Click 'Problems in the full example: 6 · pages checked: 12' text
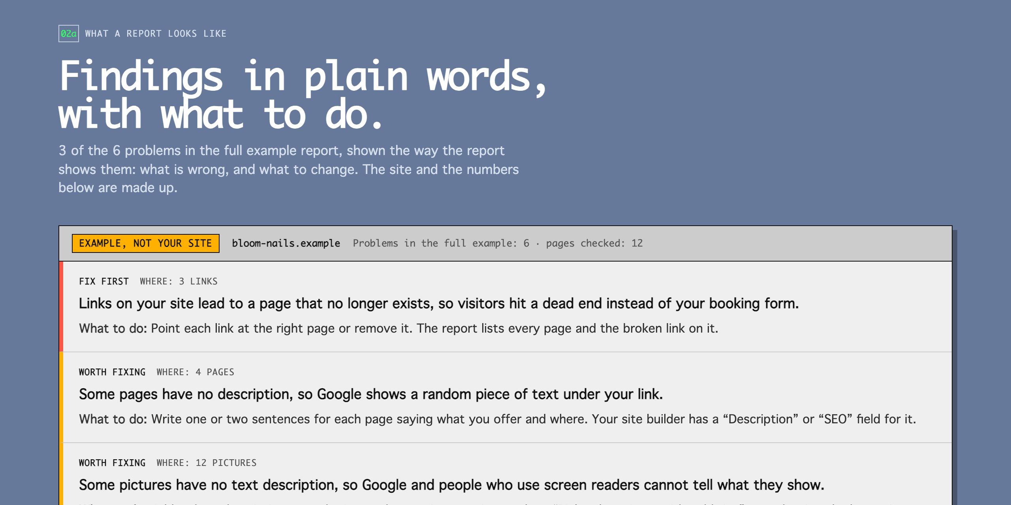Viewport: 1011px width, 505px height. (498, 243)
